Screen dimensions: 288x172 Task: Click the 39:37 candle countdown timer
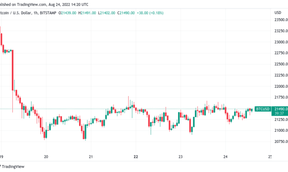tap(279, 113)
